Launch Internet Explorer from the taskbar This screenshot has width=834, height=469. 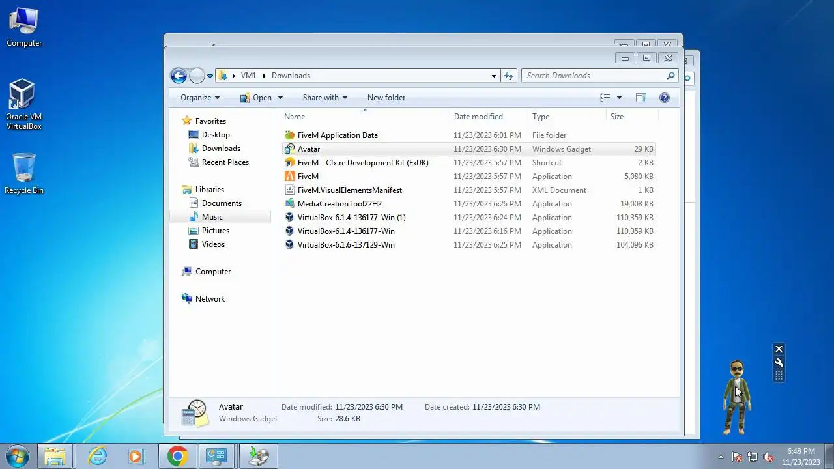point(98,456)
